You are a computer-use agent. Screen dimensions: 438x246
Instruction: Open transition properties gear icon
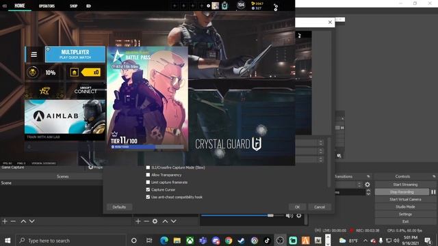click(x=368, y=184)
